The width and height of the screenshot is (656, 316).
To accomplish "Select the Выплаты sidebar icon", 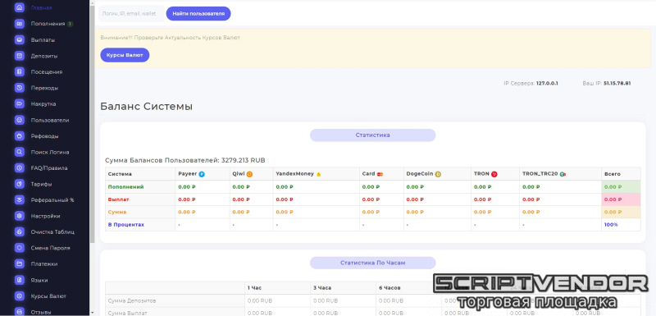I will click(19, 39).
